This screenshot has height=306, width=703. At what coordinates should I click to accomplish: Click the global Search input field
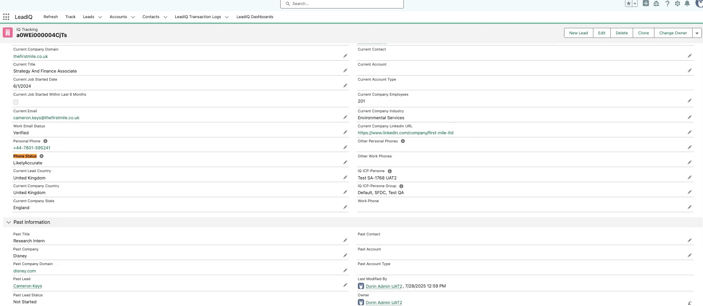tap(342, 4)
